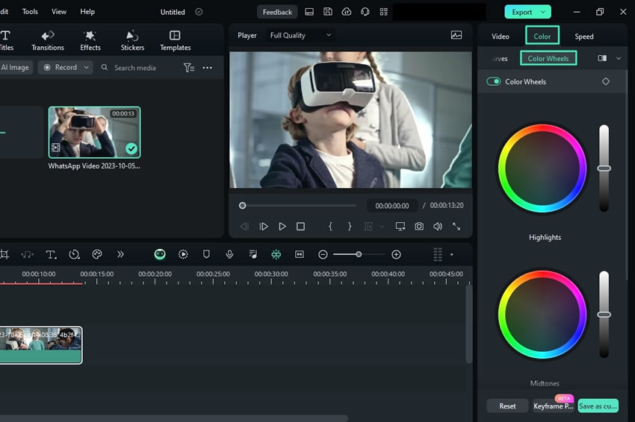Add text with the T timeline tool
635x422 pixels.
(x=51, y=254)
